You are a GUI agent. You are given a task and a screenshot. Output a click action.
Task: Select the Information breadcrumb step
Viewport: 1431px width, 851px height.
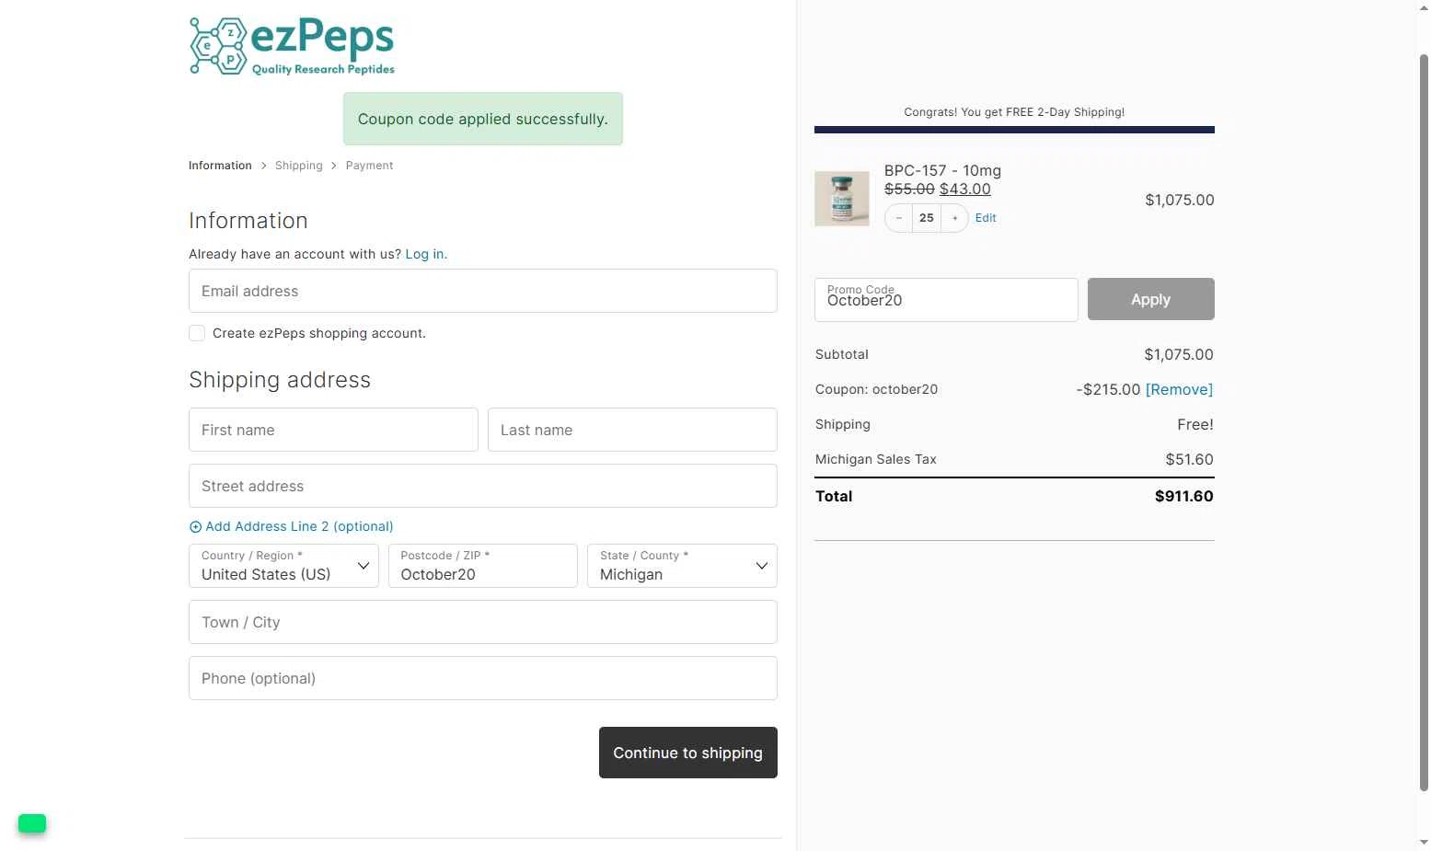click(x=220, y=166)
